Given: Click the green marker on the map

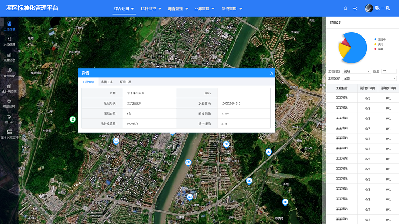Looking at the screenshot, I should 73,119.
